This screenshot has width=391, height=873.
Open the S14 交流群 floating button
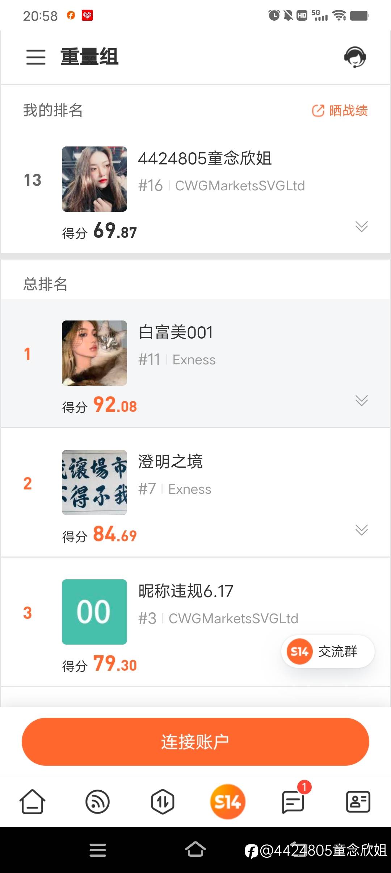point(328,651)
